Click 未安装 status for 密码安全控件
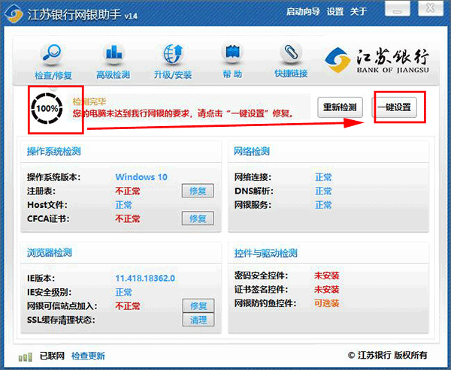The width and height of the screenshot is (451, 370). [327, 275]
